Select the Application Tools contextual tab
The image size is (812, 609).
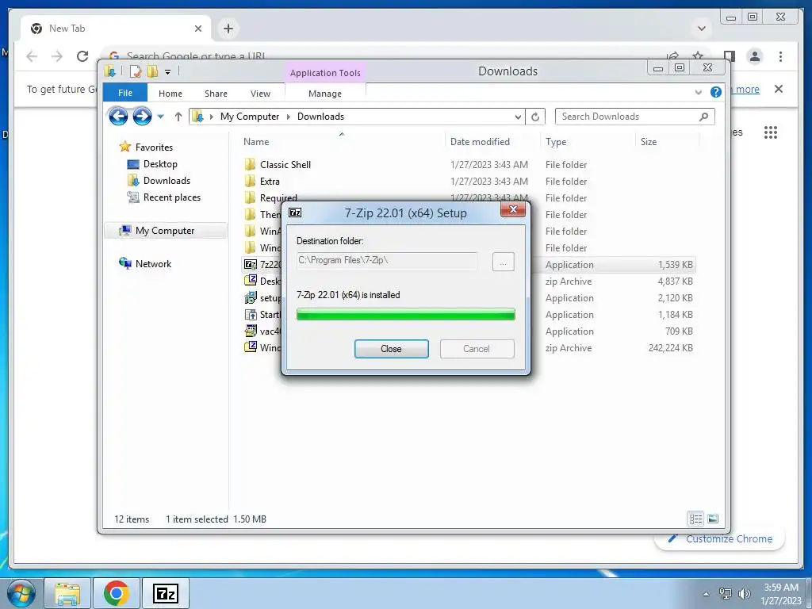click(325, 73)
